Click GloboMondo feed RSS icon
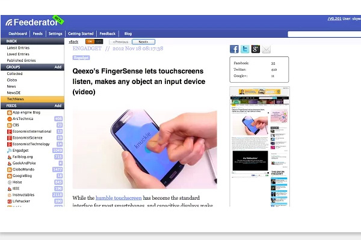Image resolution: width=361 pixels, height=240 pixels. [x=10, y=169]
